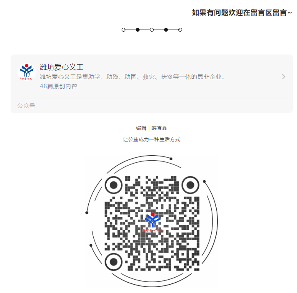
Task: Select the slogan 让公益成为一种生活方式
Action: (151, 139)
